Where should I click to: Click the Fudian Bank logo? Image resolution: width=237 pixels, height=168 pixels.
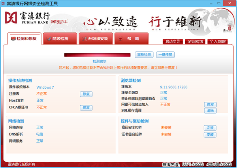coord(28,19)
